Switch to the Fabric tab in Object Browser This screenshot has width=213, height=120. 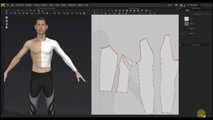tap(187, 10)
